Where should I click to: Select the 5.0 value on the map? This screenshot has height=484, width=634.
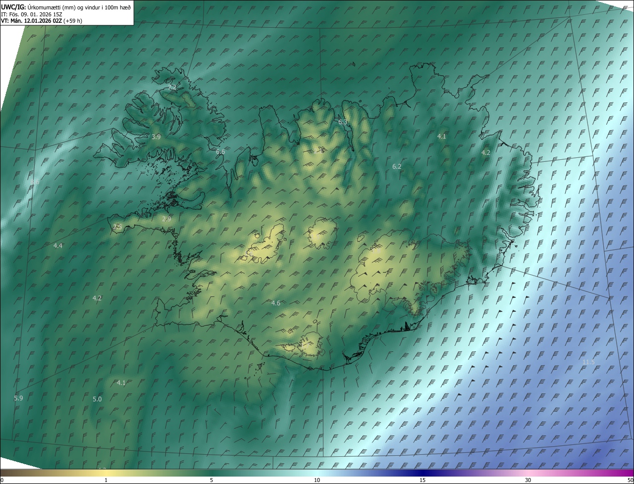pyautogui.click(x=97, y=399)
